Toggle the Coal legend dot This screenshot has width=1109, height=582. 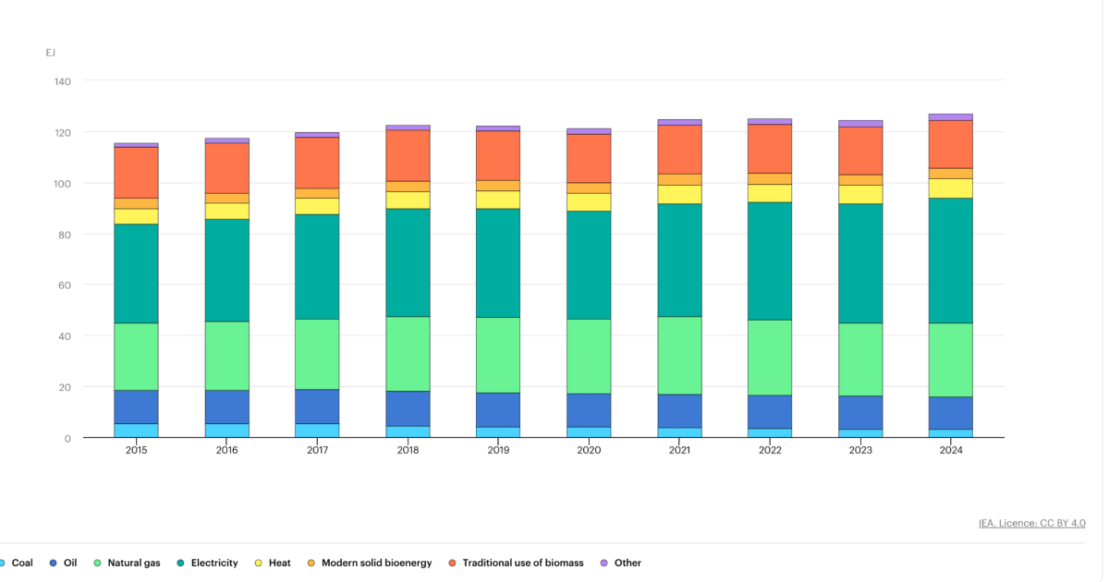coord(1,563)
